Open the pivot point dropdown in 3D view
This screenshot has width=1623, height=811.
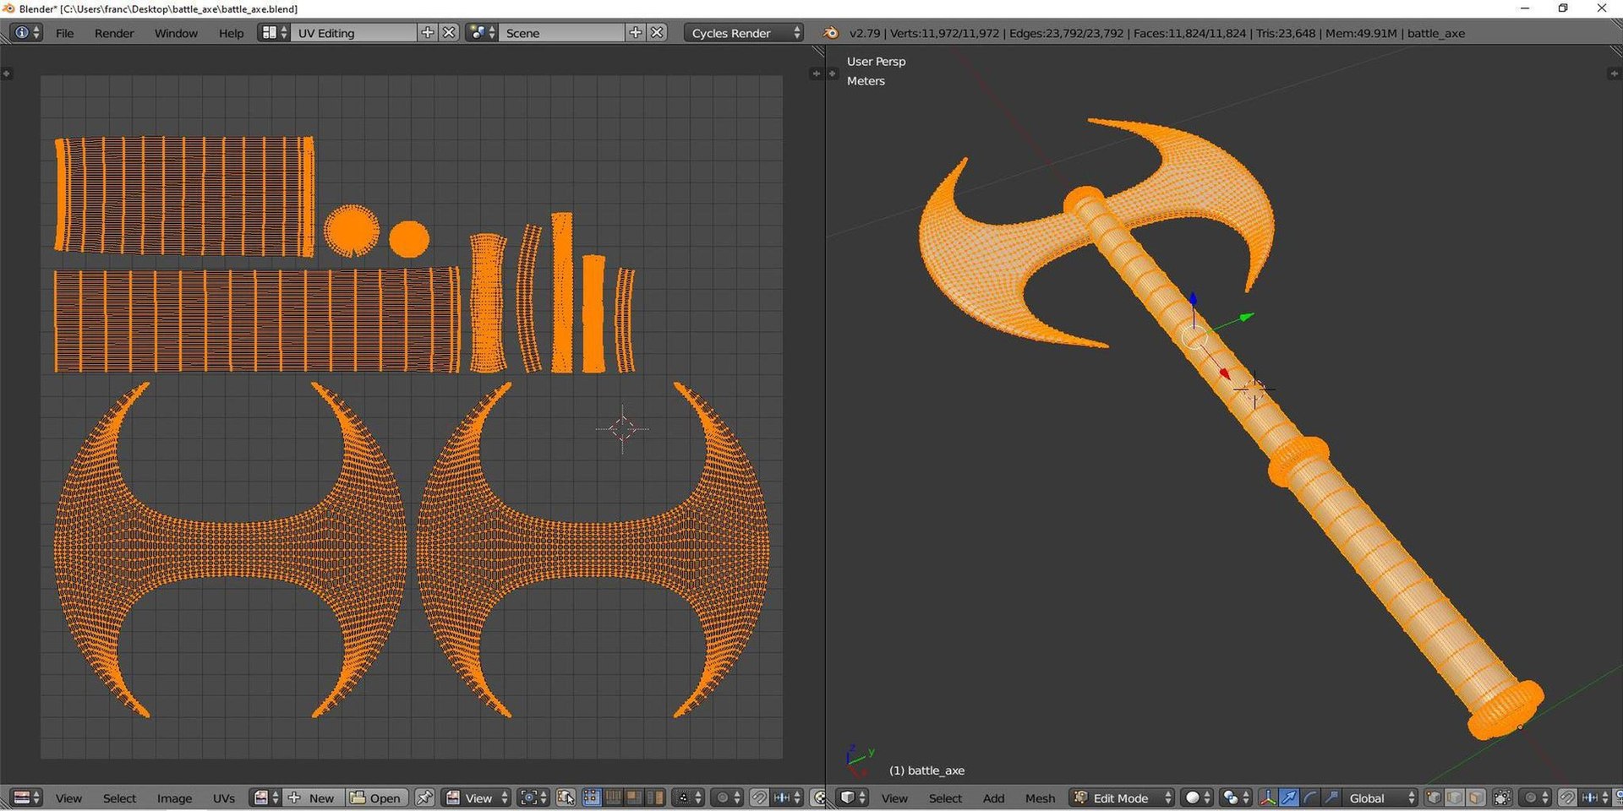1237,797
